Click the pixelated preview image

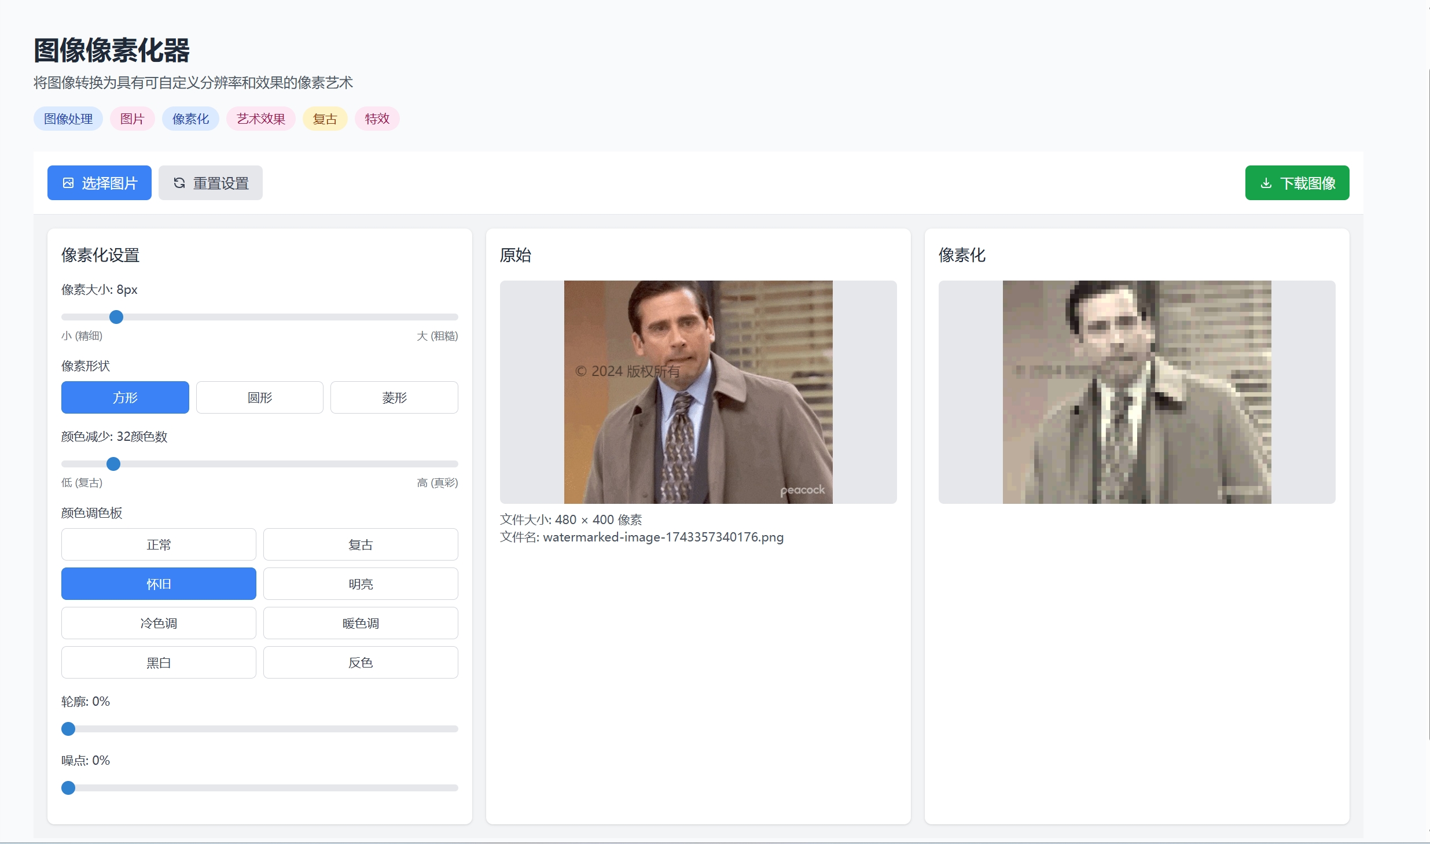(1137, 392)
